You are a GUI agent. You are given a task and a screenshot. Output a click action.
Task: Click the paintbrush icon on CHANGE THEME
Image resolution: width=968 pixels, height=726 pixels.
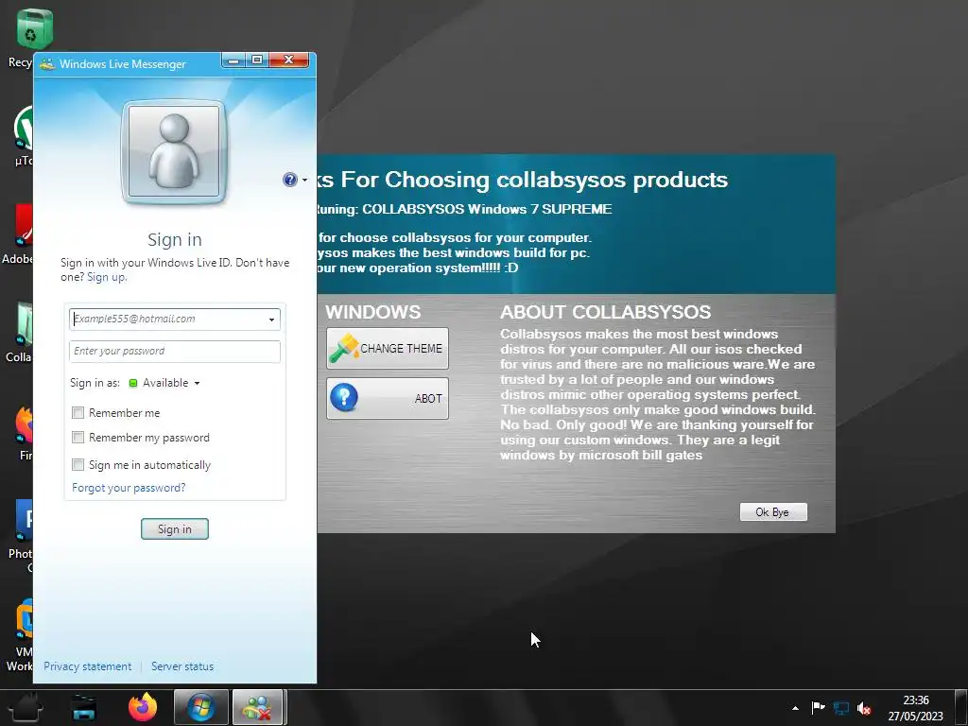344,348
